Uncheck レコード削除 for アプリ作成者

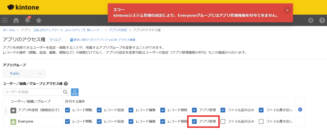pos(163,110)
